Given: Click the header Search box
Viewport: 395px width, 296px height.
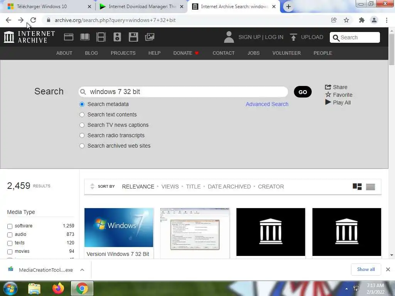Looking at the screenshot, I should (355, 37).
